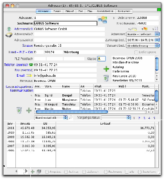Click the contacts table horizontal scrollbar
The image size is (166, 180).
click(x=72, y=112)
